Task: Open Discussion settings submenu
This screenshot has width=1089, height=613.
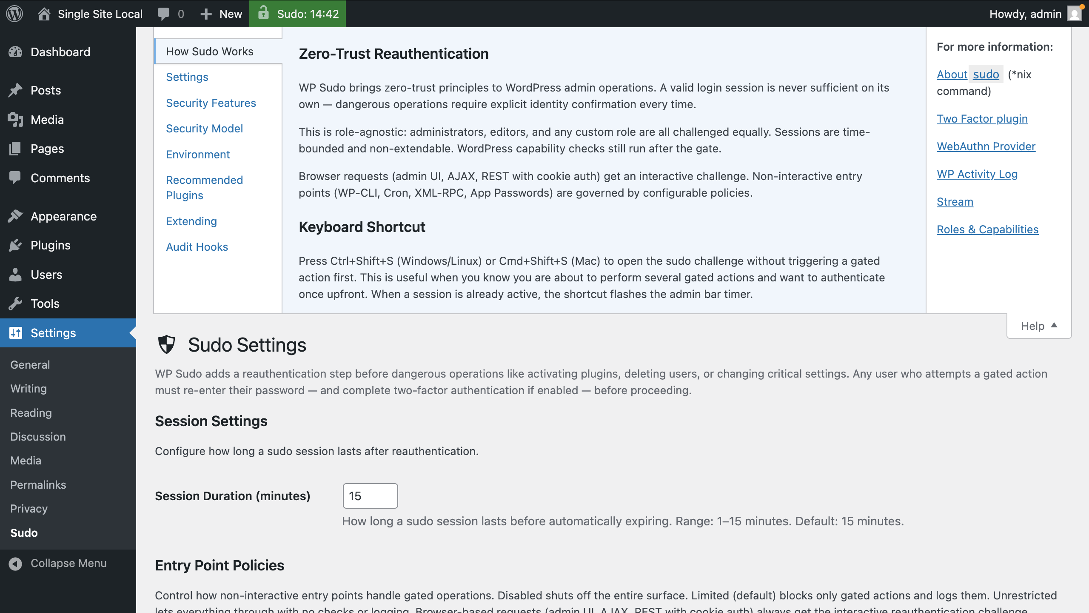Action: (38, 437)
